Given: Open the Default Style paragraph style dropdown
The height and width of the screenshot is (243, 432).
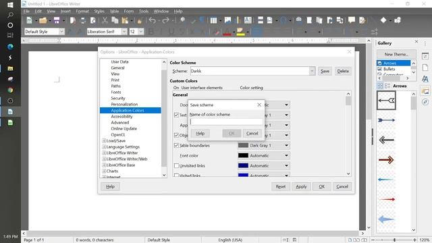Looking at the screenshot, I should click(61, 32).
